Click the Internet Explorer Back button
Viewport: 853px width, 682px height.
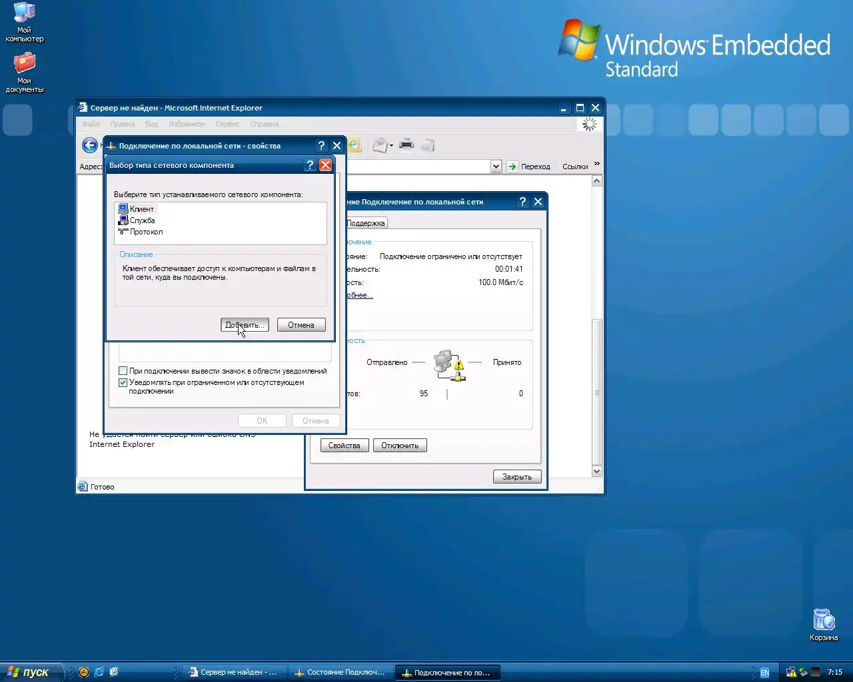[x=90, y=145]
